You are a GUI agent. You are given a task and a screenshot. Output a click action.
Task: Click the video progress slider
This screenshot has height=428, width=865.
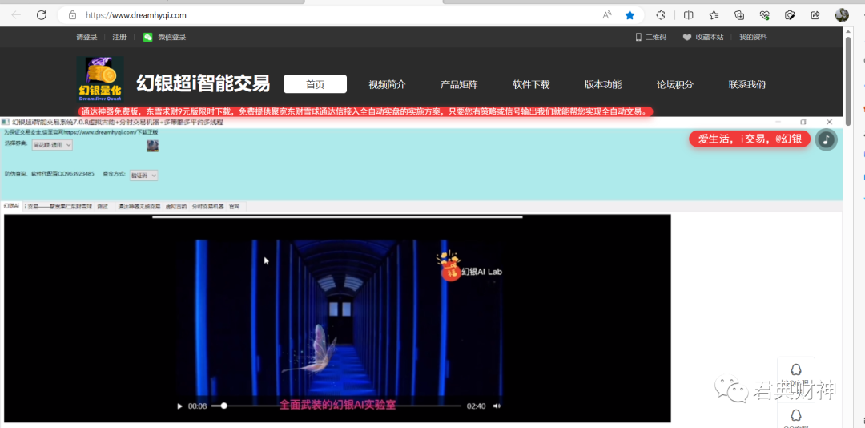336,406
